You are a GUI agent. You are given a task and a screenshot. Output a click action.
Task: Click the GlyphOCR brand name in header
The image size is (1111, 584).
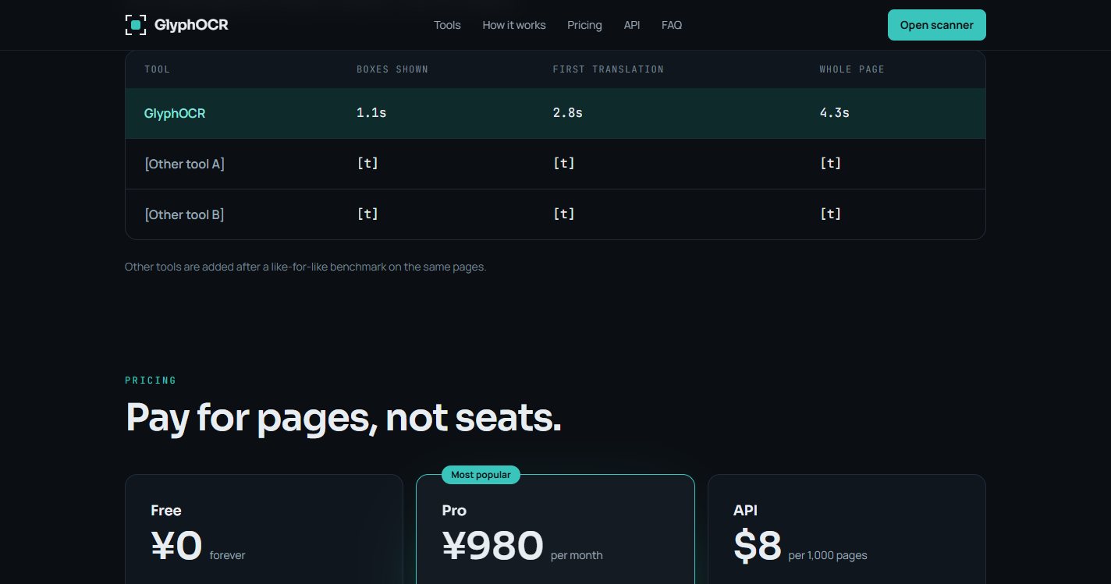click(191, 25)
